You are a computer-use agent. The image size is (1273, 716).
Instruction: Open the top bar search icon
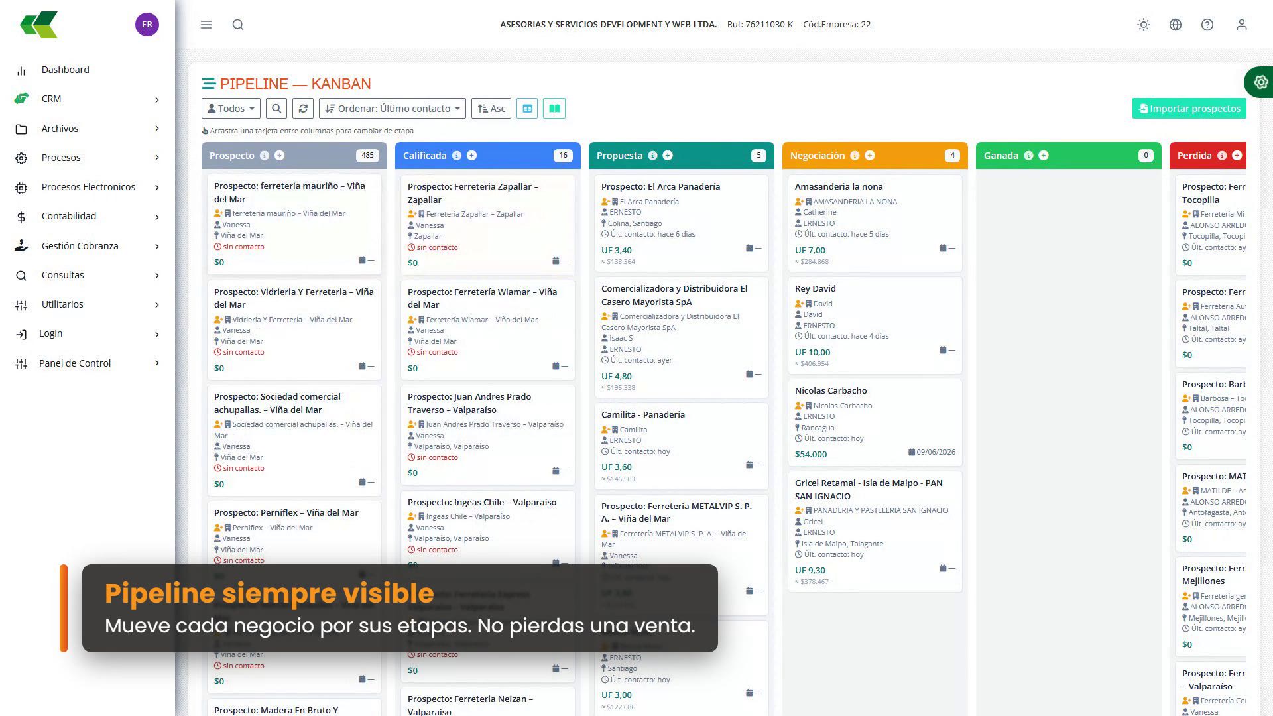(x=238, y=25)
